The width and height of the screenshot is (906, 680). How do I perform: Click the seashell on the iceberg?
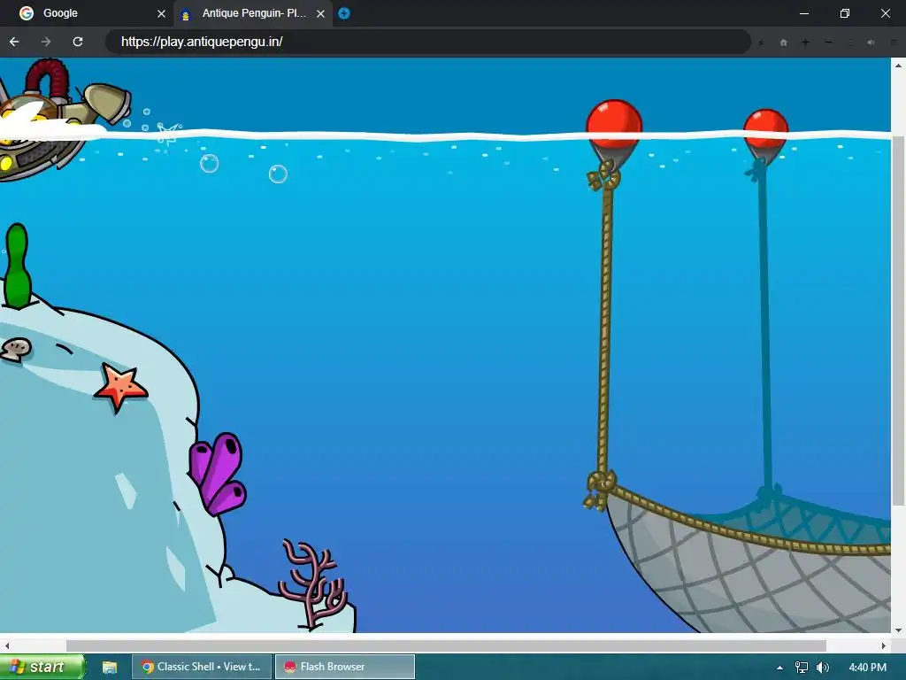pos(16,349)
